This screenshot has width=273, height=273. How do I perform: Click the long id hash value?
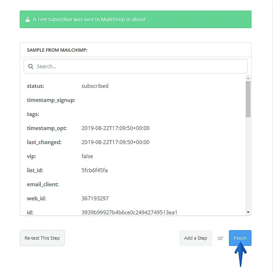click(x=129, y=213)
